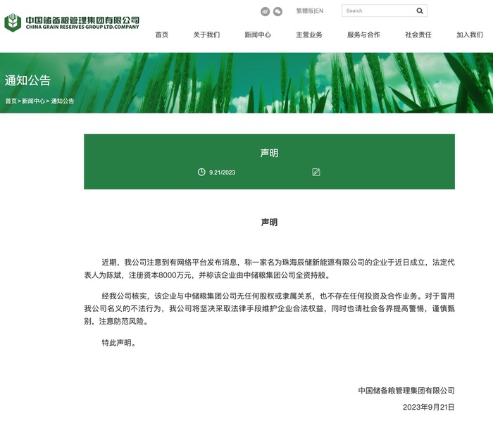Open the 服务与合作 menu
Viewport: 493px width, 428px height.
coord(364,34)
